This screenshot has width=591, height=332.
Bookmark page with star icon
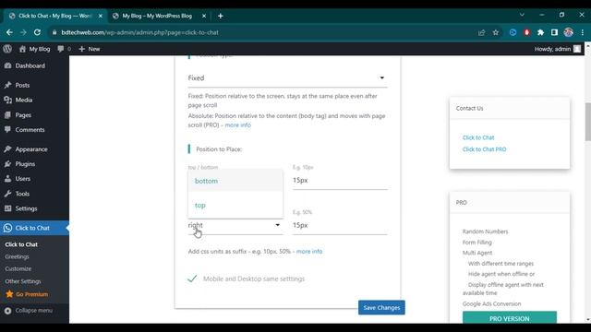(496, 32)
